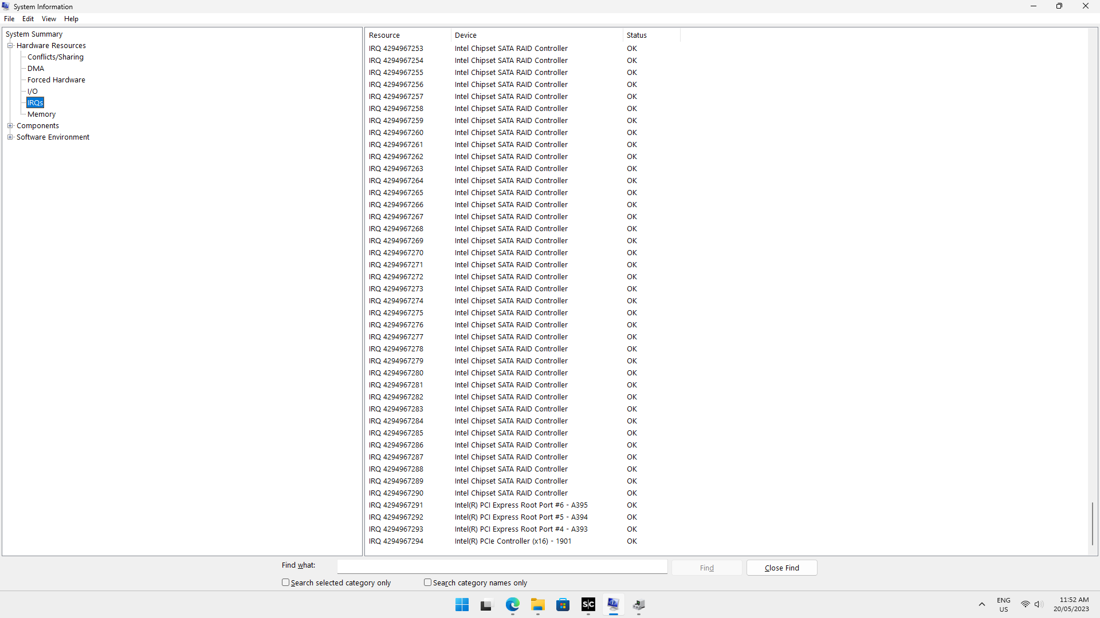Select Forced Hardware tree item
The width and height of the screenshot is (1100, 618).
pyautogui.click(x=56, y=80)
